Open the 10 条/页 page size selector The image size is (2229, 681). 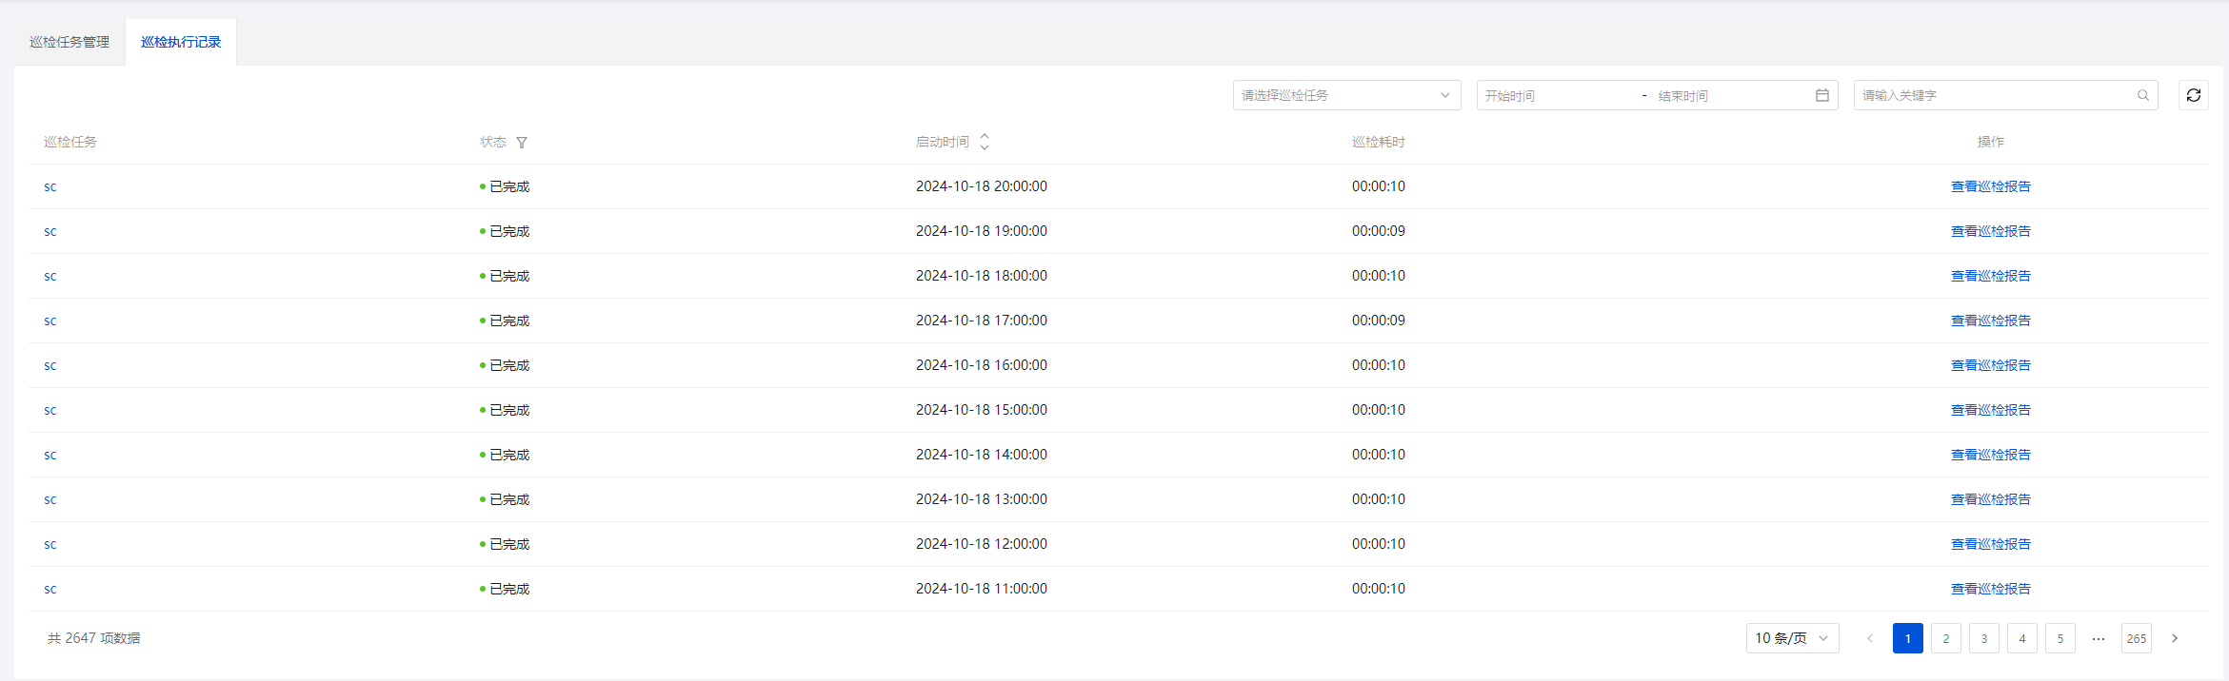[1791, 638]
